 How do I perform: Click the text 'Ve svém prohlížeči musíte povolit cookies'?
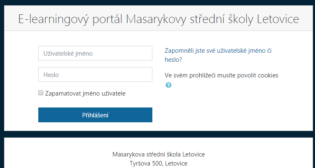tap(222, 76)
